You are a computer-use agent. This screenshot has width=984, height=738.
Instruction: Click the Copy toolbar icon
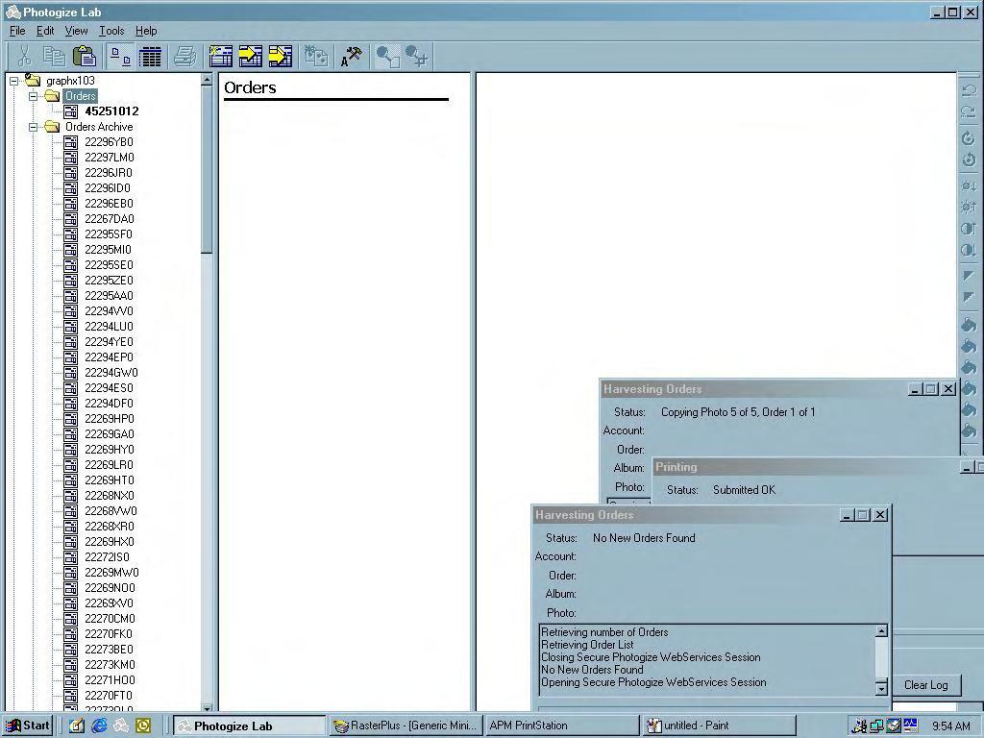coord(54,57)
